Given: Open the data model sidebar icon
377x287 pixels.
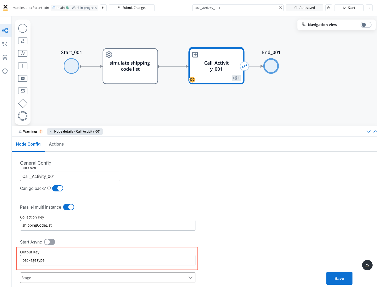Looking at the screenshot, I should tap(5, 58).
